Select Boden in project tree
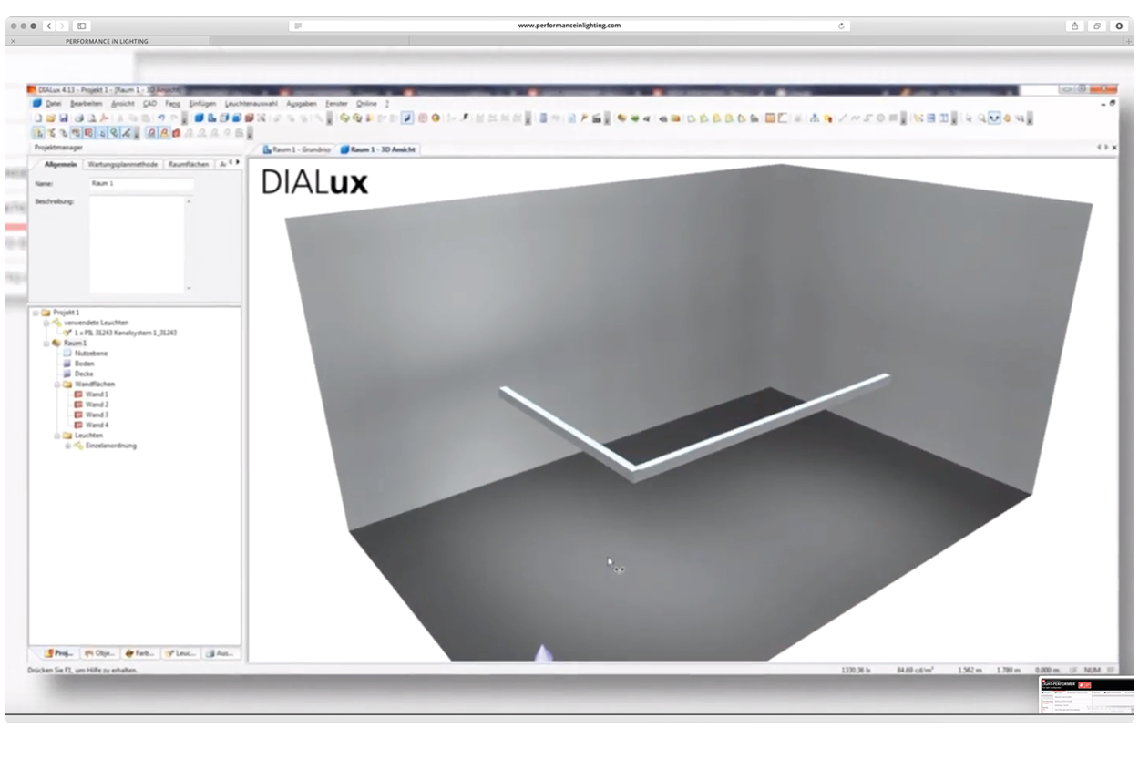Viewport: 1139px width, 759px height. 85,363
